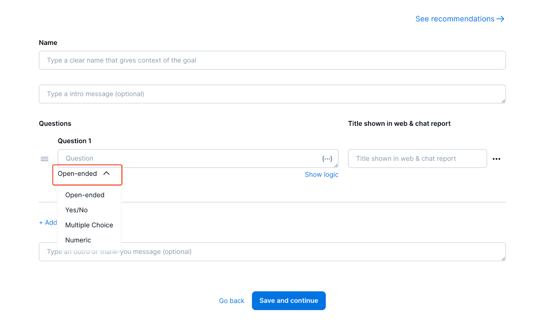The height and width of the screenshot is (325, 549).
Task: Choose Open-ended from the type list
Action: tap(84, 195)
